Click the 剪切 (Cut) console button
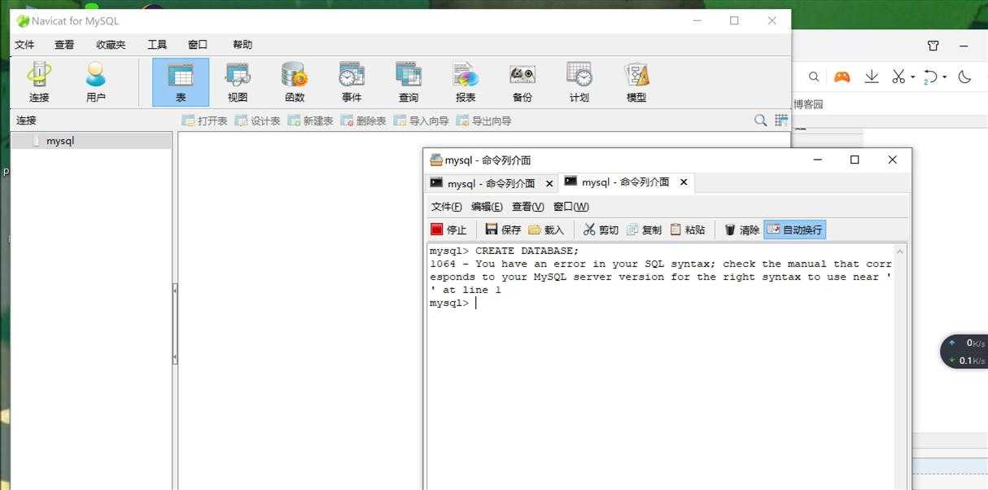 tap(601, 230)
